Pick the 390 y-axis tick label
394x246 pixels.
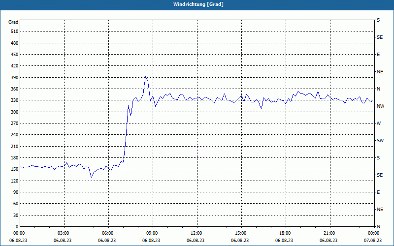click(x=15, y=78)
